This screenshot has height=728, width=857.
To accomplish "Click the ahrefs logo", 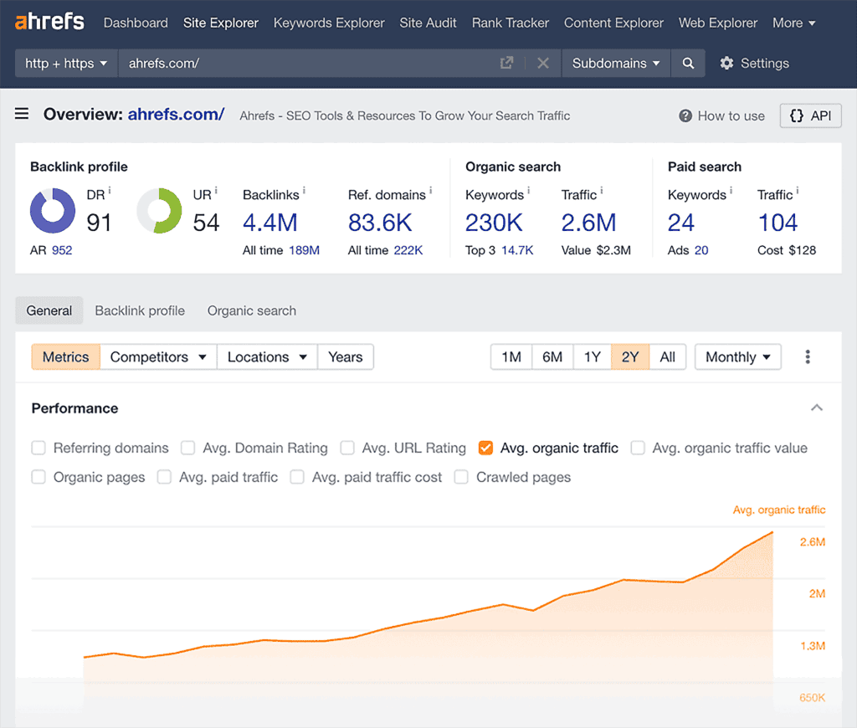I will tap(48, 22).
